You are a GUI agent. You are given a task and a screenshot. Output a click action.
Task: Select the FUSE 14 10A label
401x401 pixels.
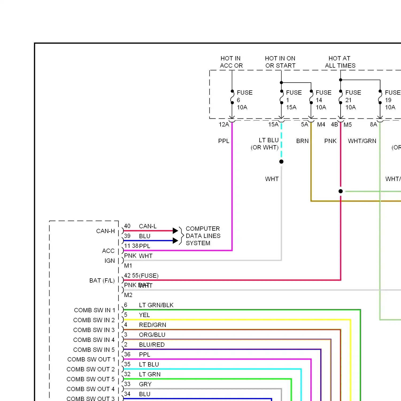click(323, 100)
